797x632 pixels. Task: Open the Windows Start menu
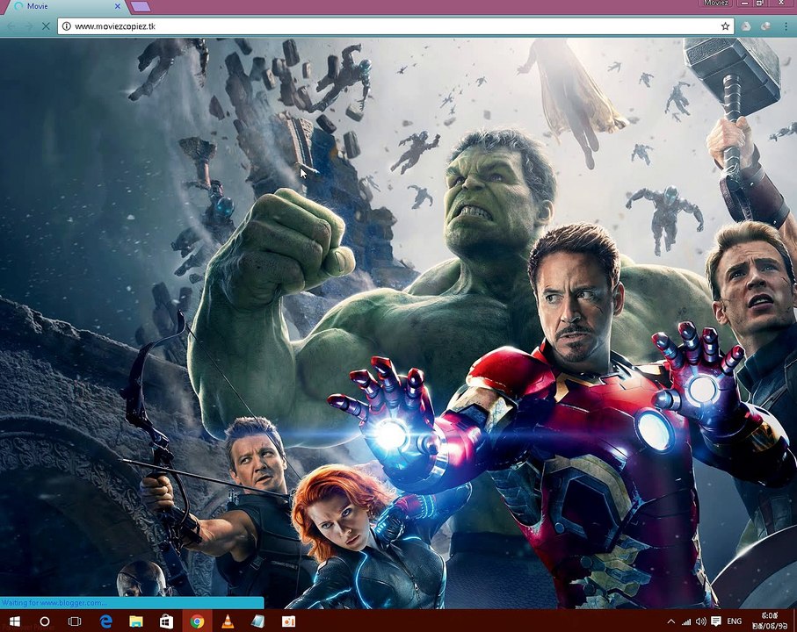[14, 621]
